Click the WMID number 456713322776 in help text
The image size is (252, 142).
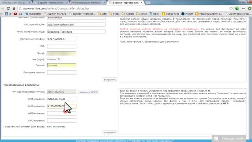(x=161, y=96)
